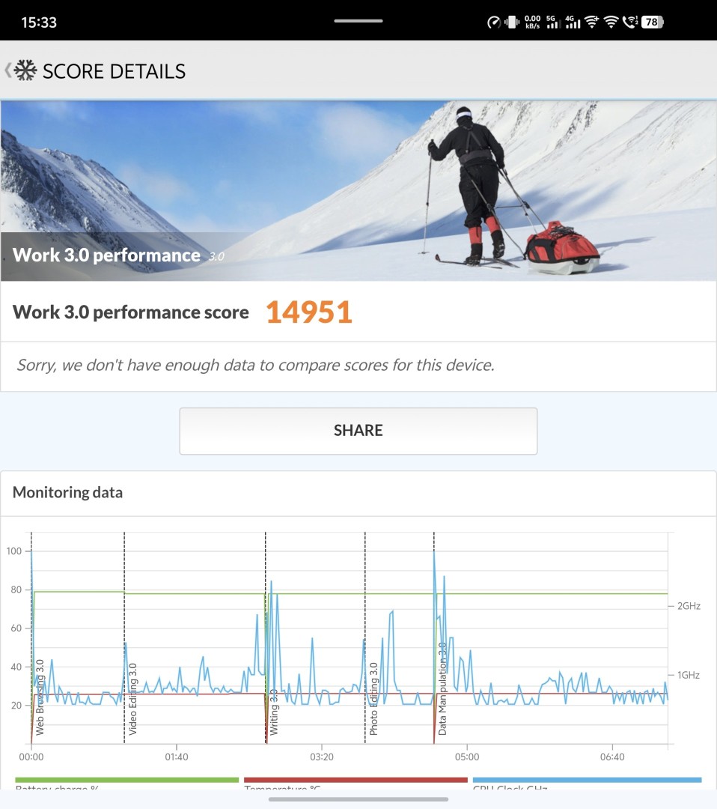Viewport: 717px width, 809px height.
Task: Tap the battery level 78 icon
Action: pos(651,22)
